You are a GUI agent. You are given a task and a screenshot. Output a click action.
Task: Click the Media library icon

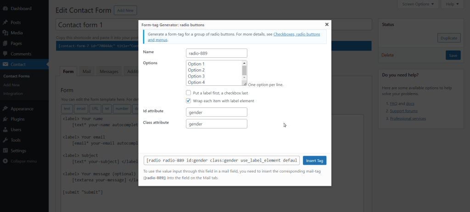pyautogui.click(x=5, y=33)
